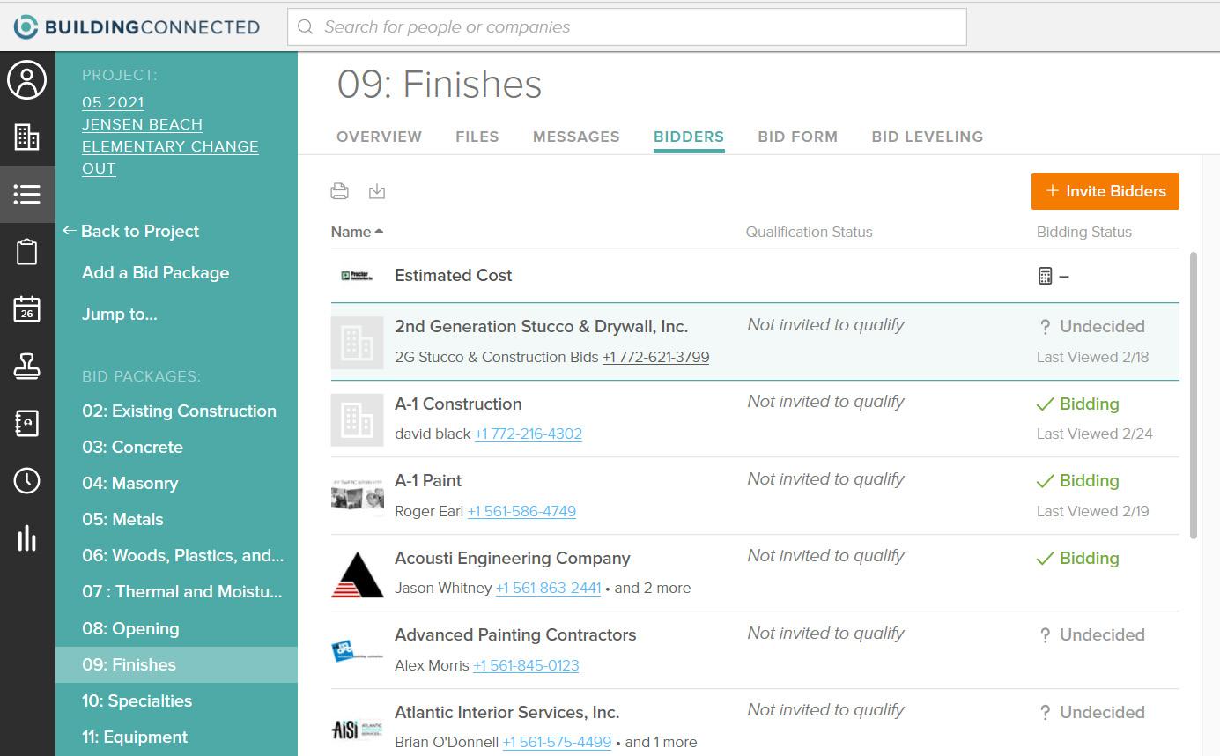Open 03: Concrete bid package

pos(133,447)
